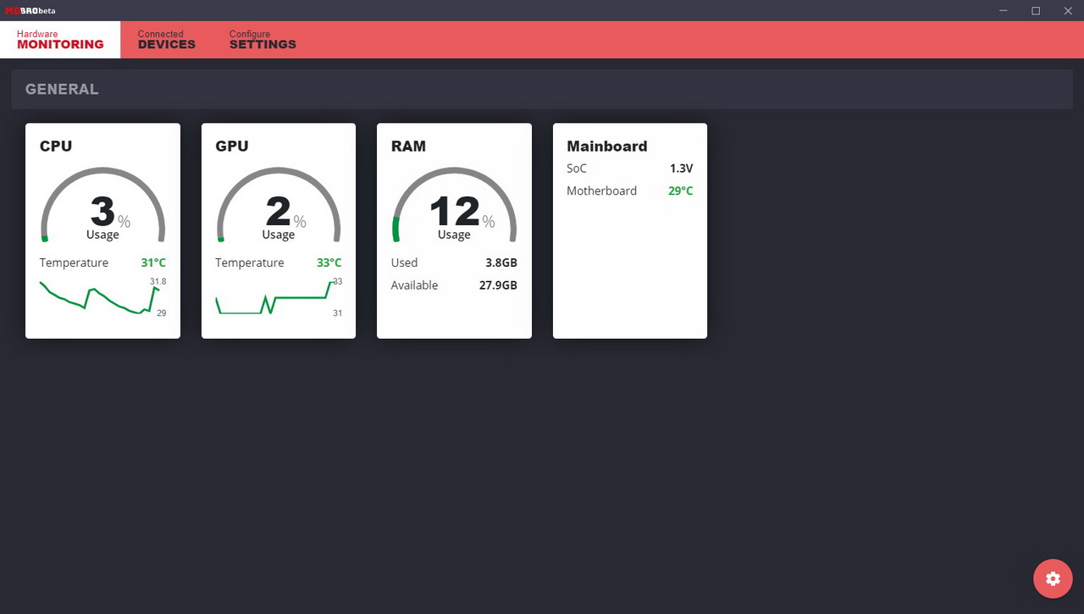Click GPU graph min value 31
This screenshot has width=1084, height=614.
(x=338, y=313)
